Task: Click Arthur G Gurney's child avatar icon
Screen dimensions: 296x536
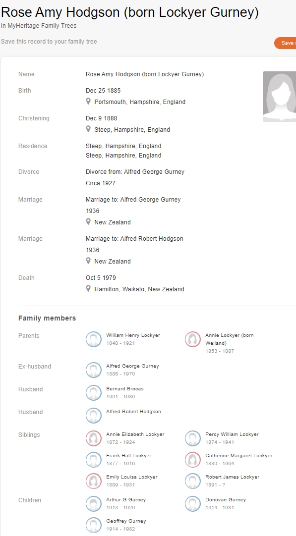Action: tap(93, 504)
